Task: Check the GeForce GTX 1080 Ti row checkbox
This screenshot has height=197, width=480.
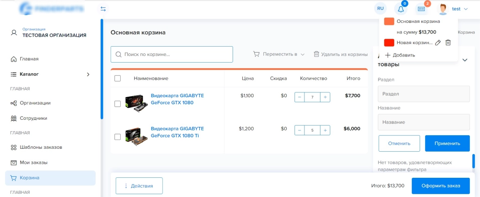Action: click(x=118, y=137)
